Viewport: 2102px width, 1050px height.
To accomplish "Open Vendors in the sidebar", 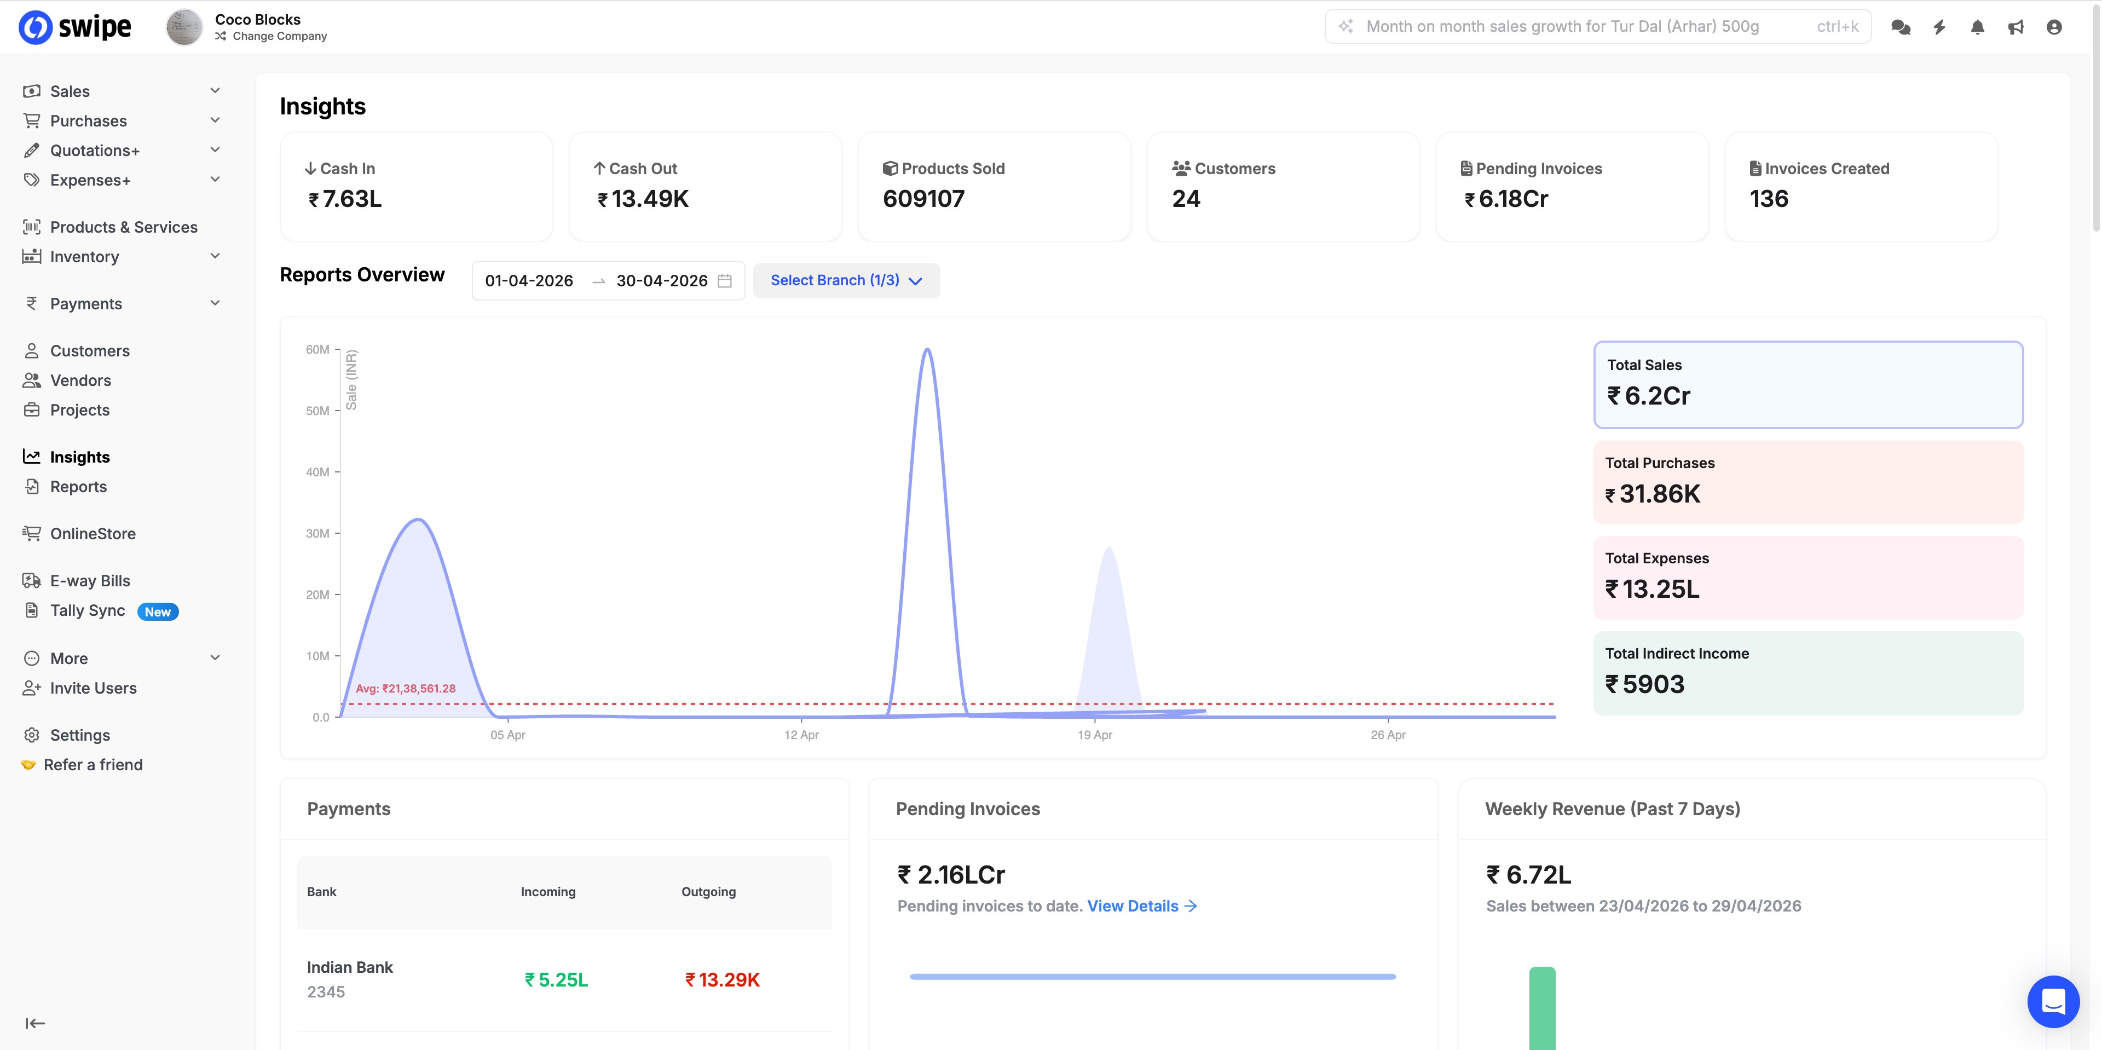I will [80, 380].
